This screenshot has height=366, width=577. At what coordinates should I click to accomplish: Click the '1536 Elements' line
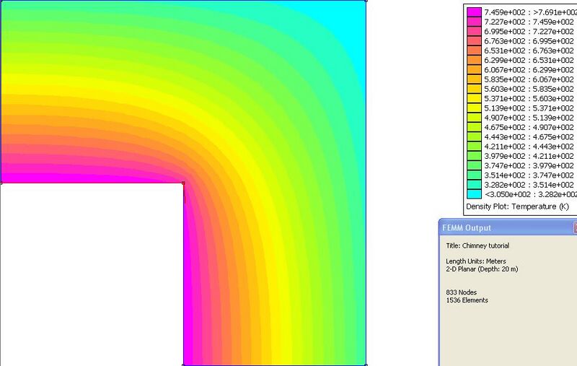coord(467,300)
